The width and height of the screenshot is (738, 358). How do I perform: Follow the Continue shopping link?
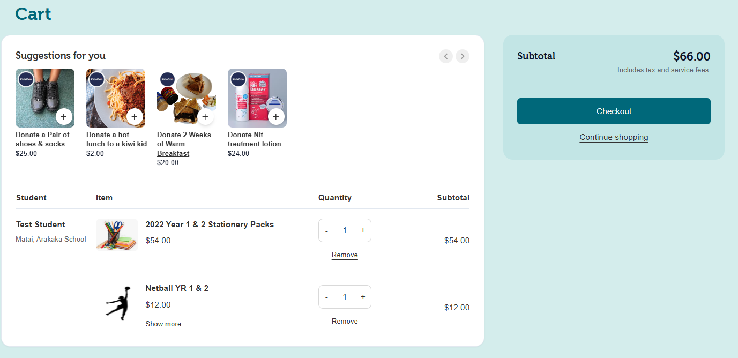pyautogui.click(x=614, y=137)
